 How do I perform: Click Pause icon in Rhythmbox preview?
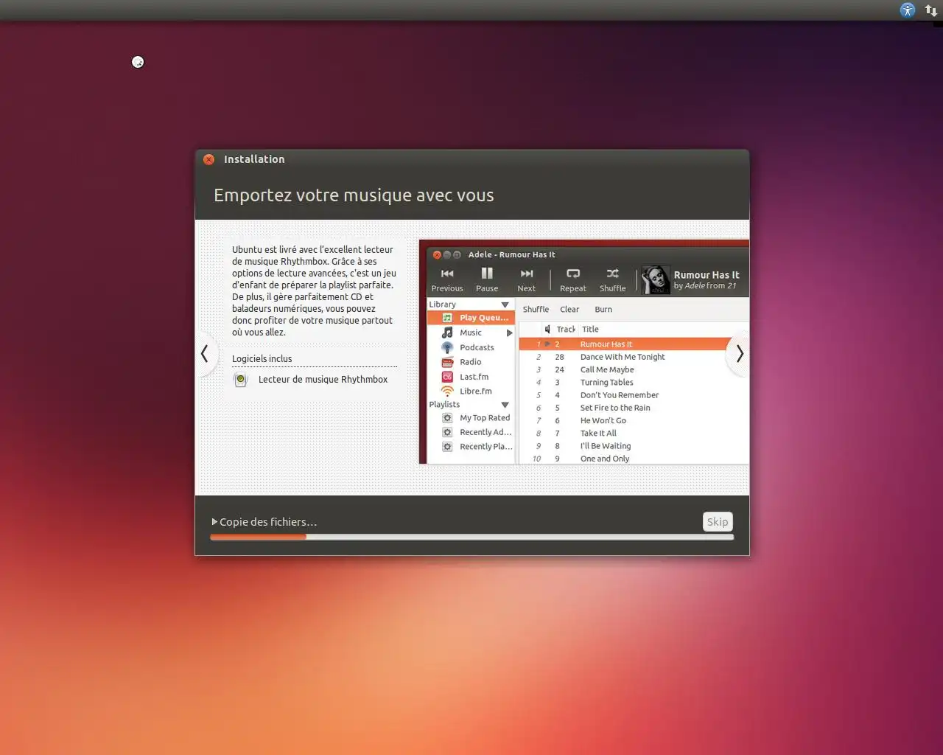(x=487, y=274)
